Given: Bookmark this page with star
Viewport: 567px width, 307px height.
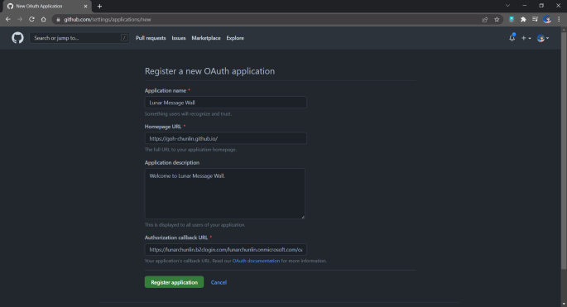Looking at the screenshot, I should click(497, 20).
